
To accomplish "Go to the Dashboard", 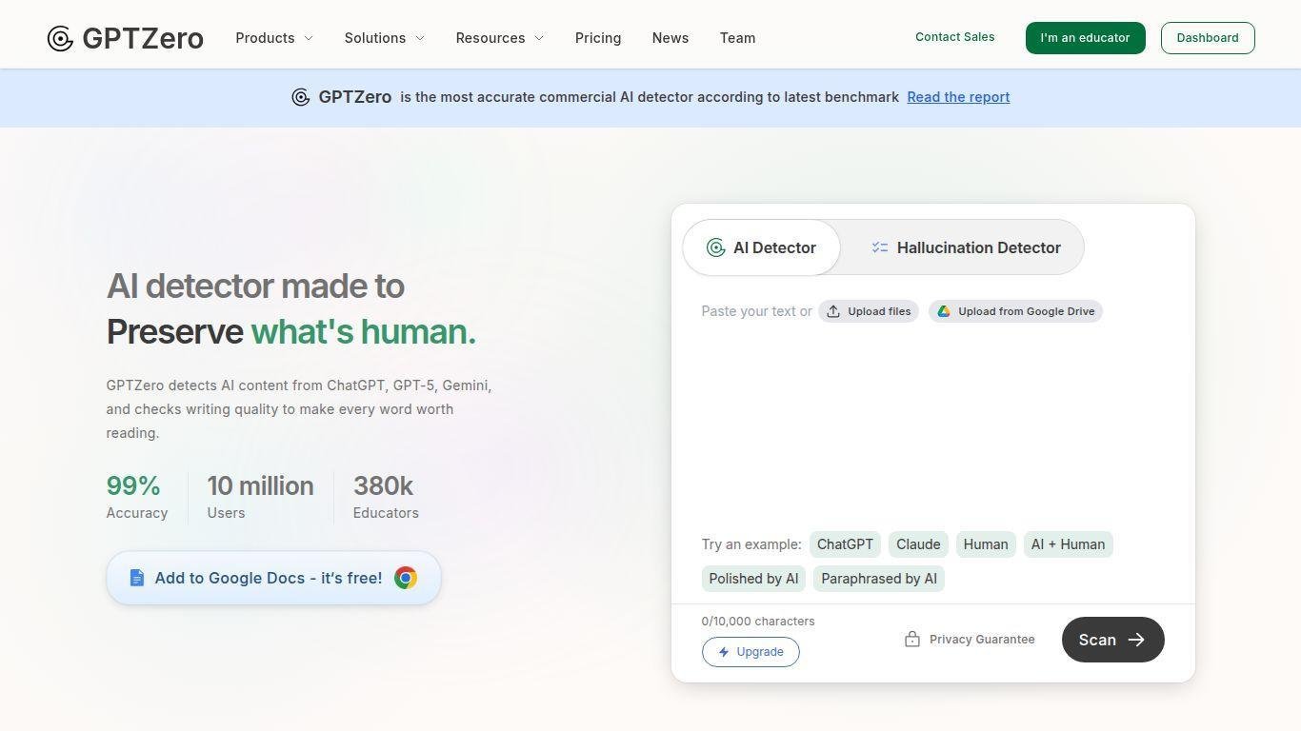I will click(1207, 38).
